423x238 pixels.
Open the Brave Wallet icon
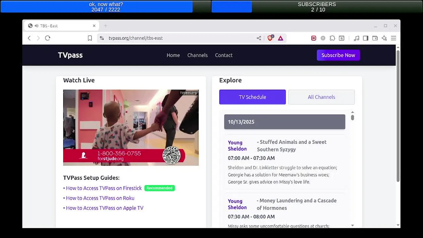[375, 38]
